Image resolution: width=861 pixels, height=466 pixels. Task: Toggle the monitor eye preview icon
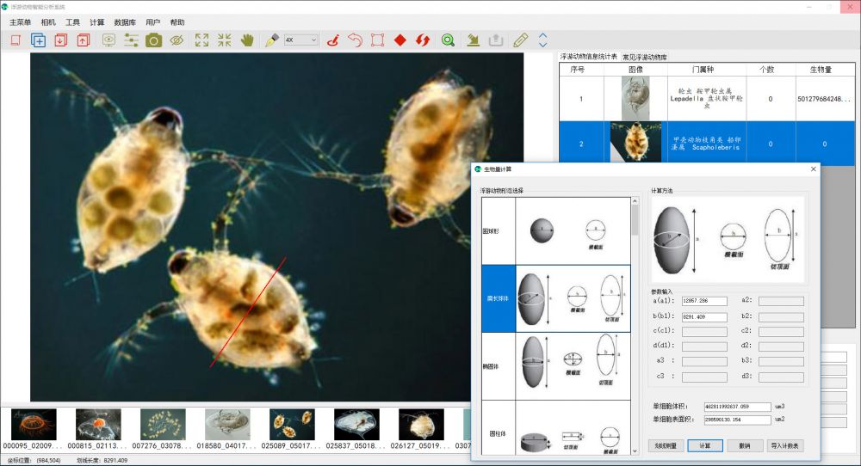(x=108, y=40)
